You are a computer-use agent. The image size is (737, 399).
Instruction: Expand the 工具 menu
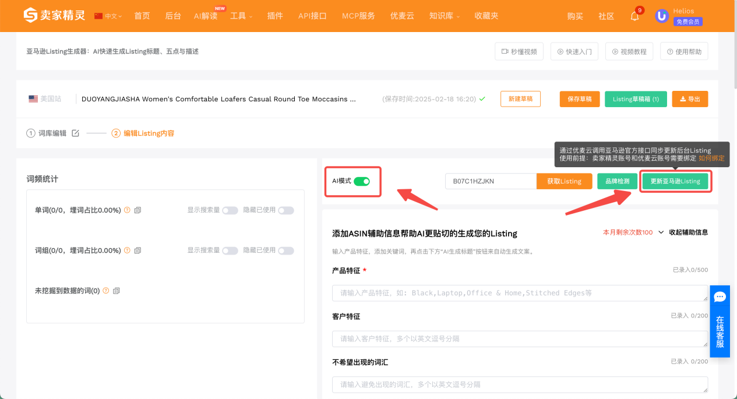241,16
